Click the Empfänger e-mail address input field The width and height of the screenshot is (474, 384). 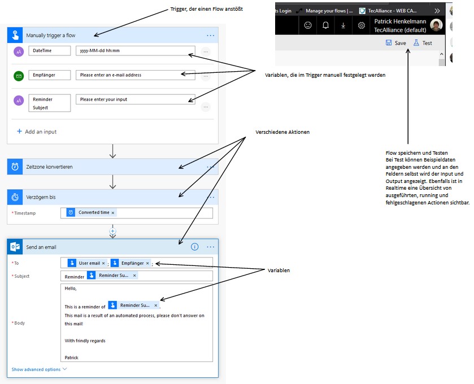134,75
